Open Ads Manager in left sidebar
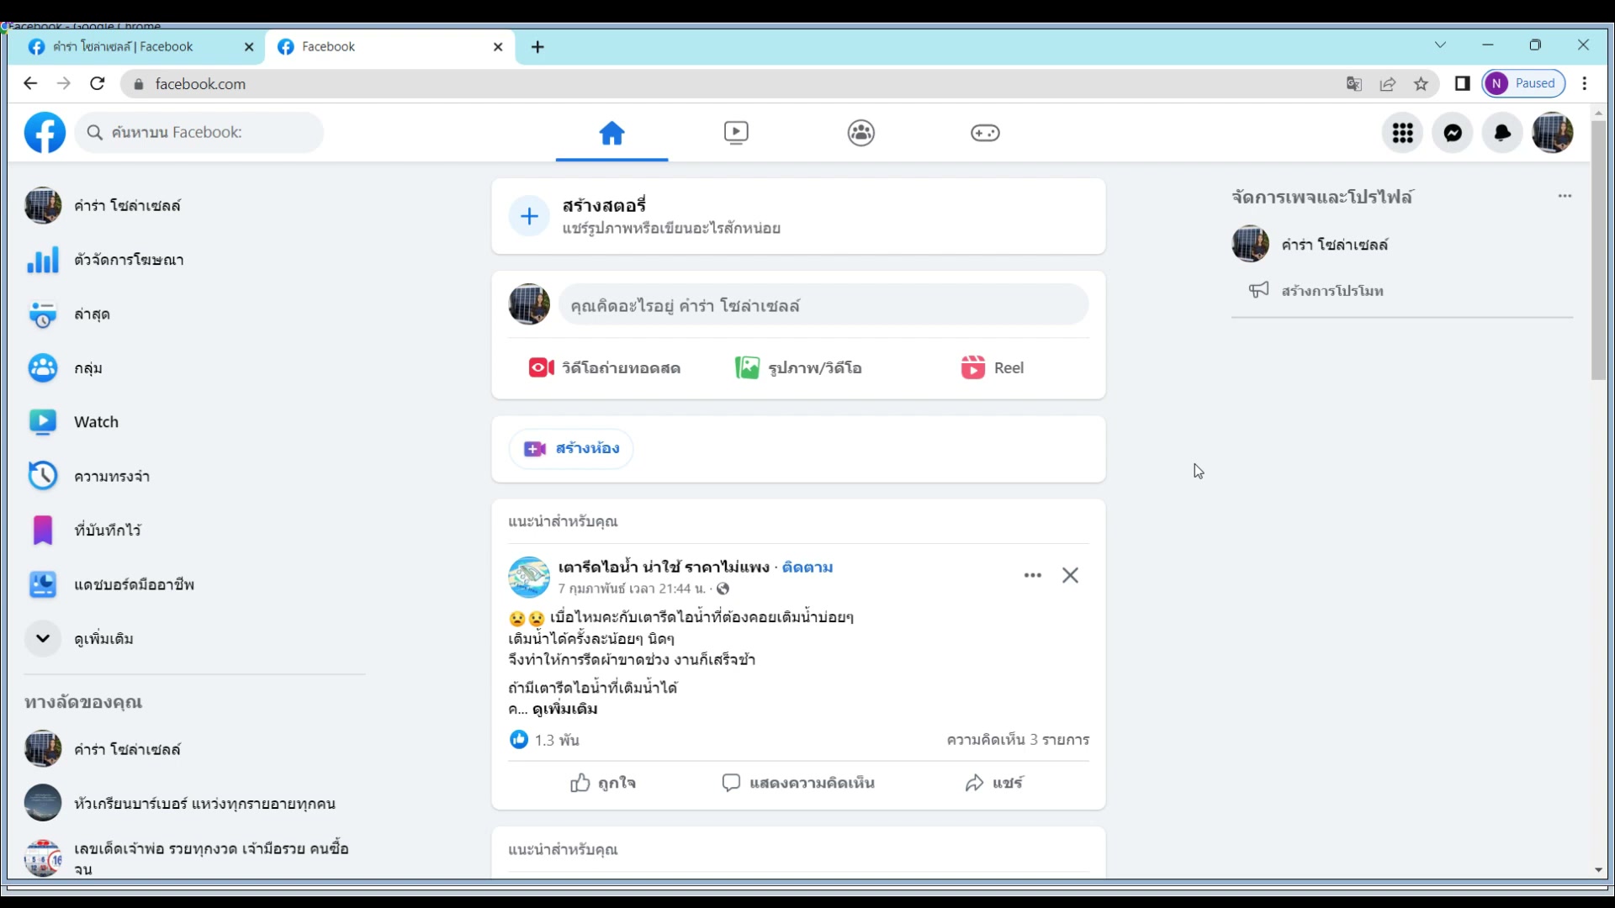Viewport: 1615px width, 908px height. coord(128,260)
